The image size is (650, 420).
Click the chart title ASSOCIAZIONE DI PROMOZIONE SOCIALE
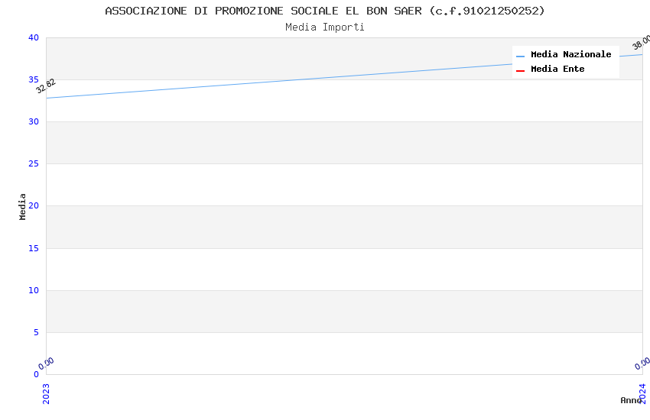pyautogui.click(x=325, y=11)
